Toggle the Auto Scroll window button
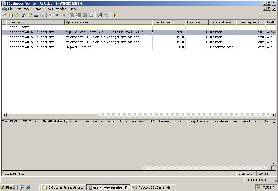 coord(91,15)
